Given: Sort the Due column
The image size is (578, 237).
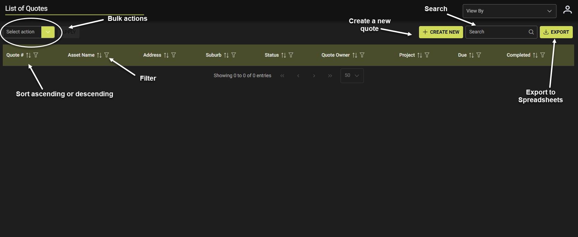Looking at the screenshot, I should pos(471,55).
